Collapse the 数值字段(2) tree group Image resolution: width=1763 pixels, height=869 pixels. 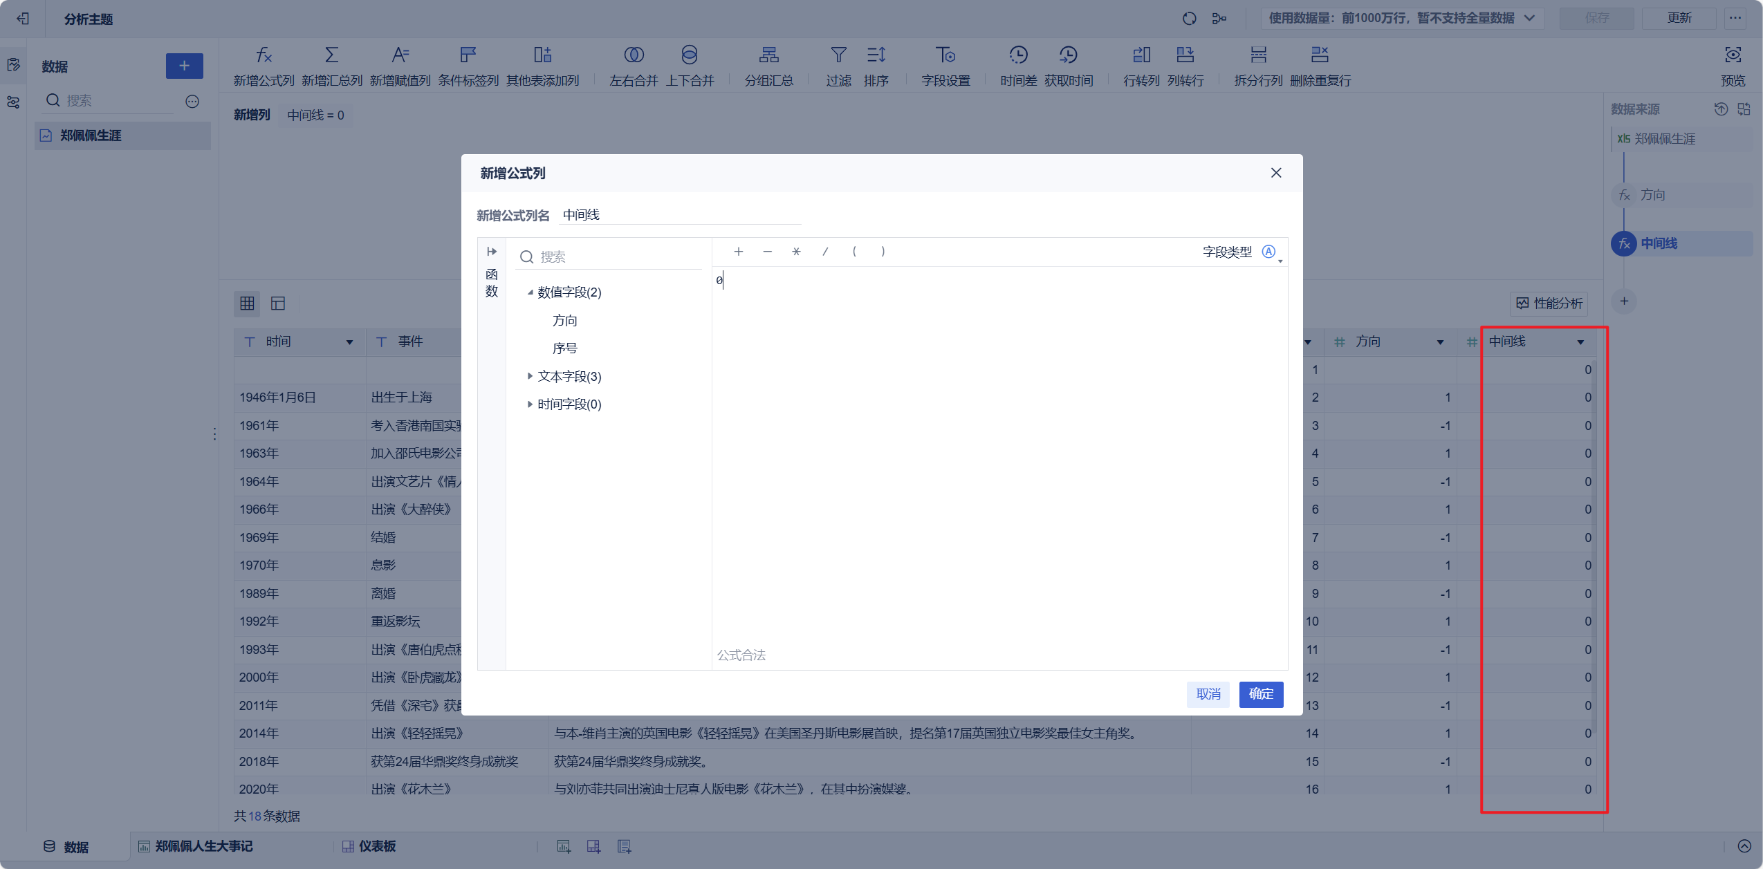click(530, 292)
